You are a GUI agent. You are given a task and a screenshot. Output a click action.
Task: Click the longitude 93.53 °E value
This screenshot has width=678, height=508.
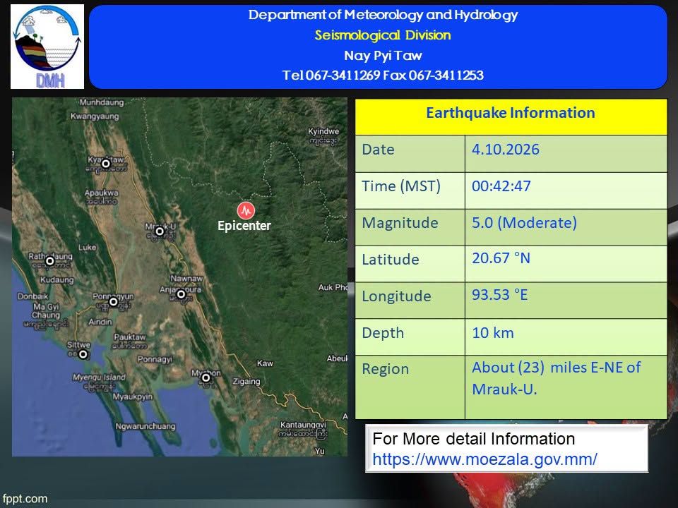[500, 295]
